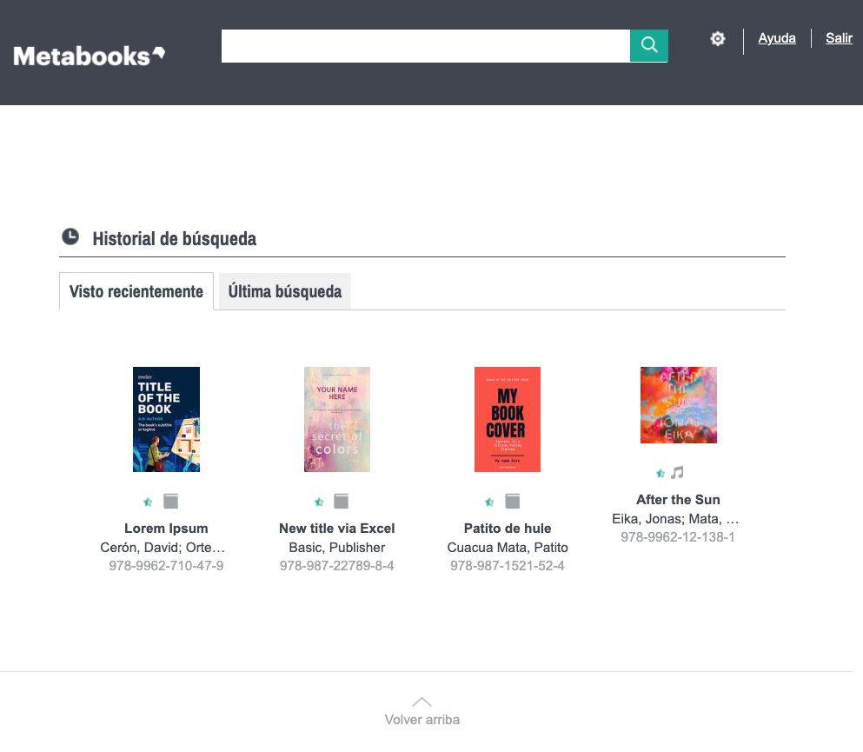Viewport: 863px width, 752px height.
Task: Open the Patito de hule title link
Action: pyautogui.click(x=508, y=528)
